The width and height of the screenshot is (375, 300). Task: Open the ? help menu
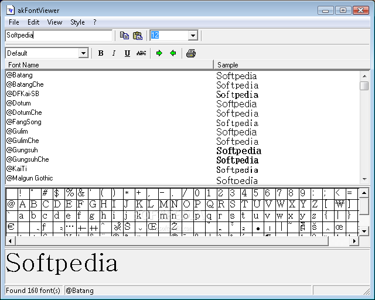tap(95, 22)
